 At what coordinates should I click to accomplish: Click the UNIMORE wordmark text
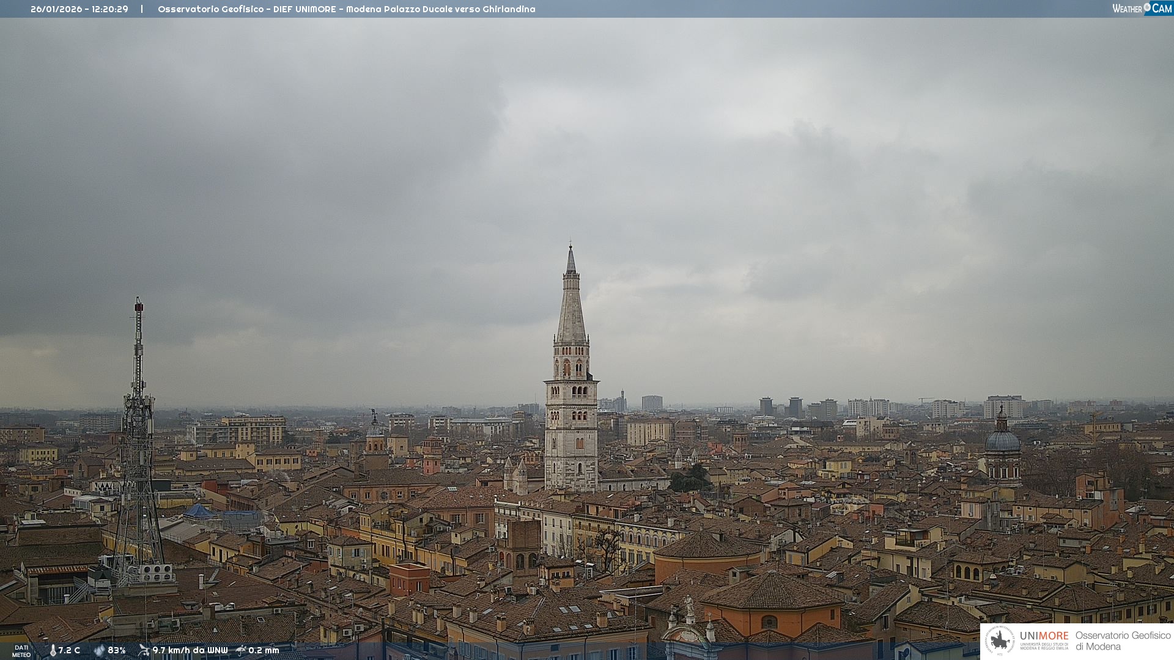1044,636
